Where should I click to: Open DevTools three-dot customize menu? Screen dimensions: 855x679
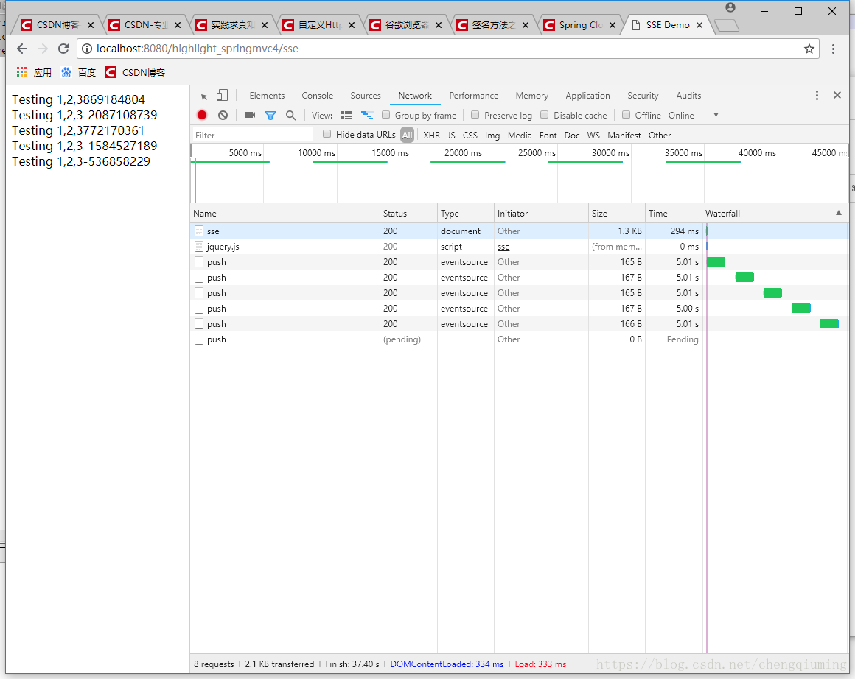[x=817, y=96]
